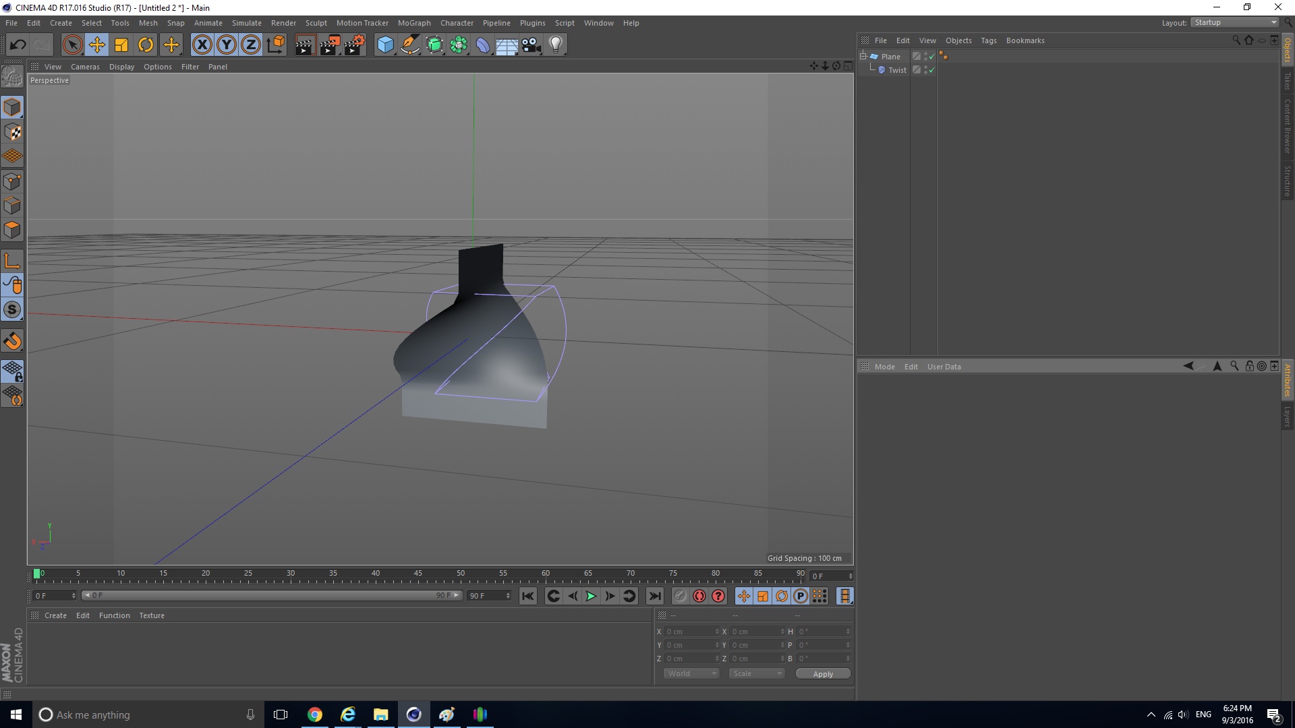Open the Simulate menu

pyautogui.click(x=245, y=22)
